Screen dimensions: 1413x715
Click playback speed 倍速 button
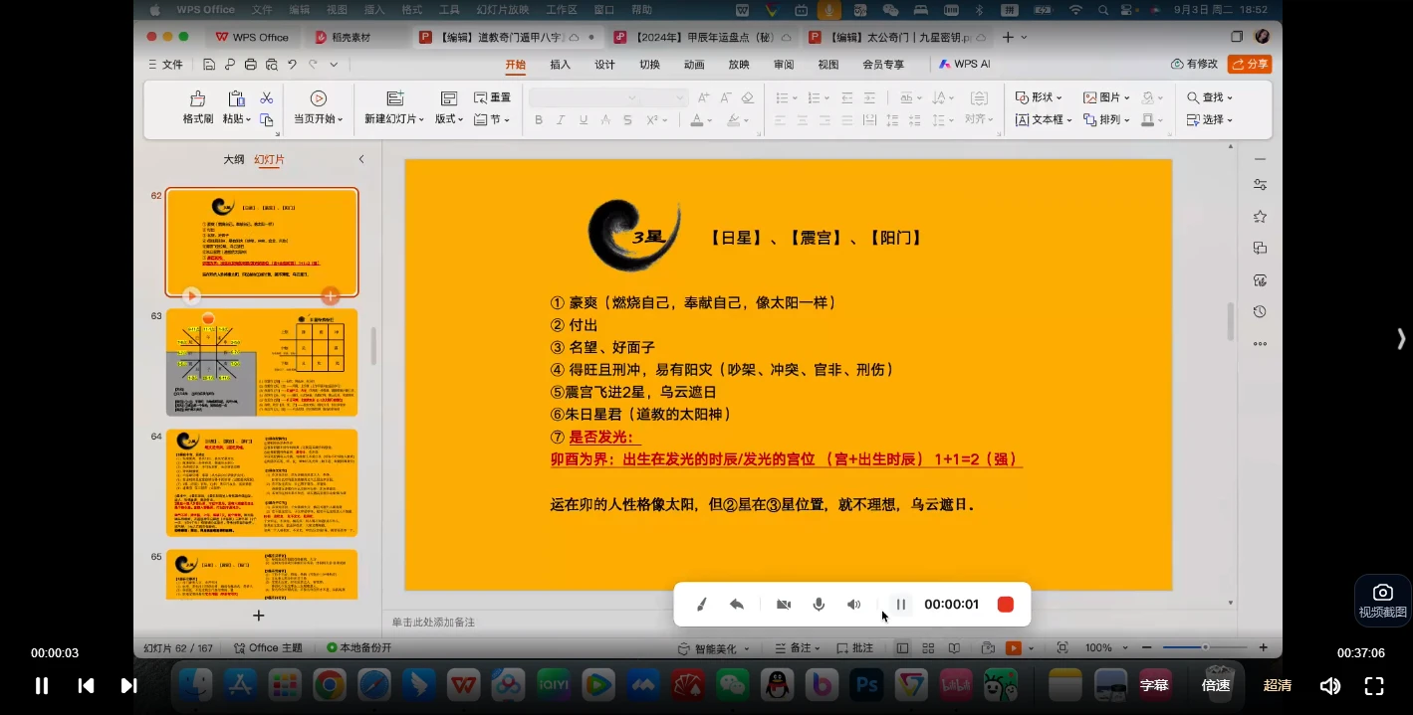(1216, 685)
